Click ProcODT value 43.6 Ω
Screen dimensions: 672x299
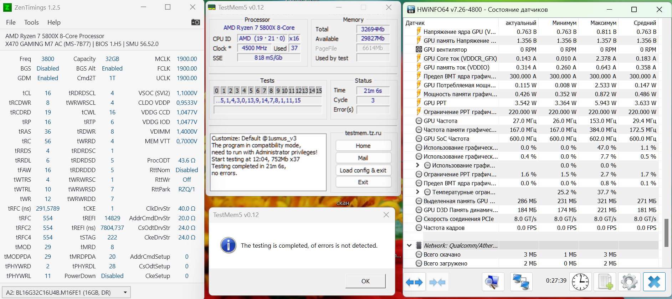coord(187,160)
